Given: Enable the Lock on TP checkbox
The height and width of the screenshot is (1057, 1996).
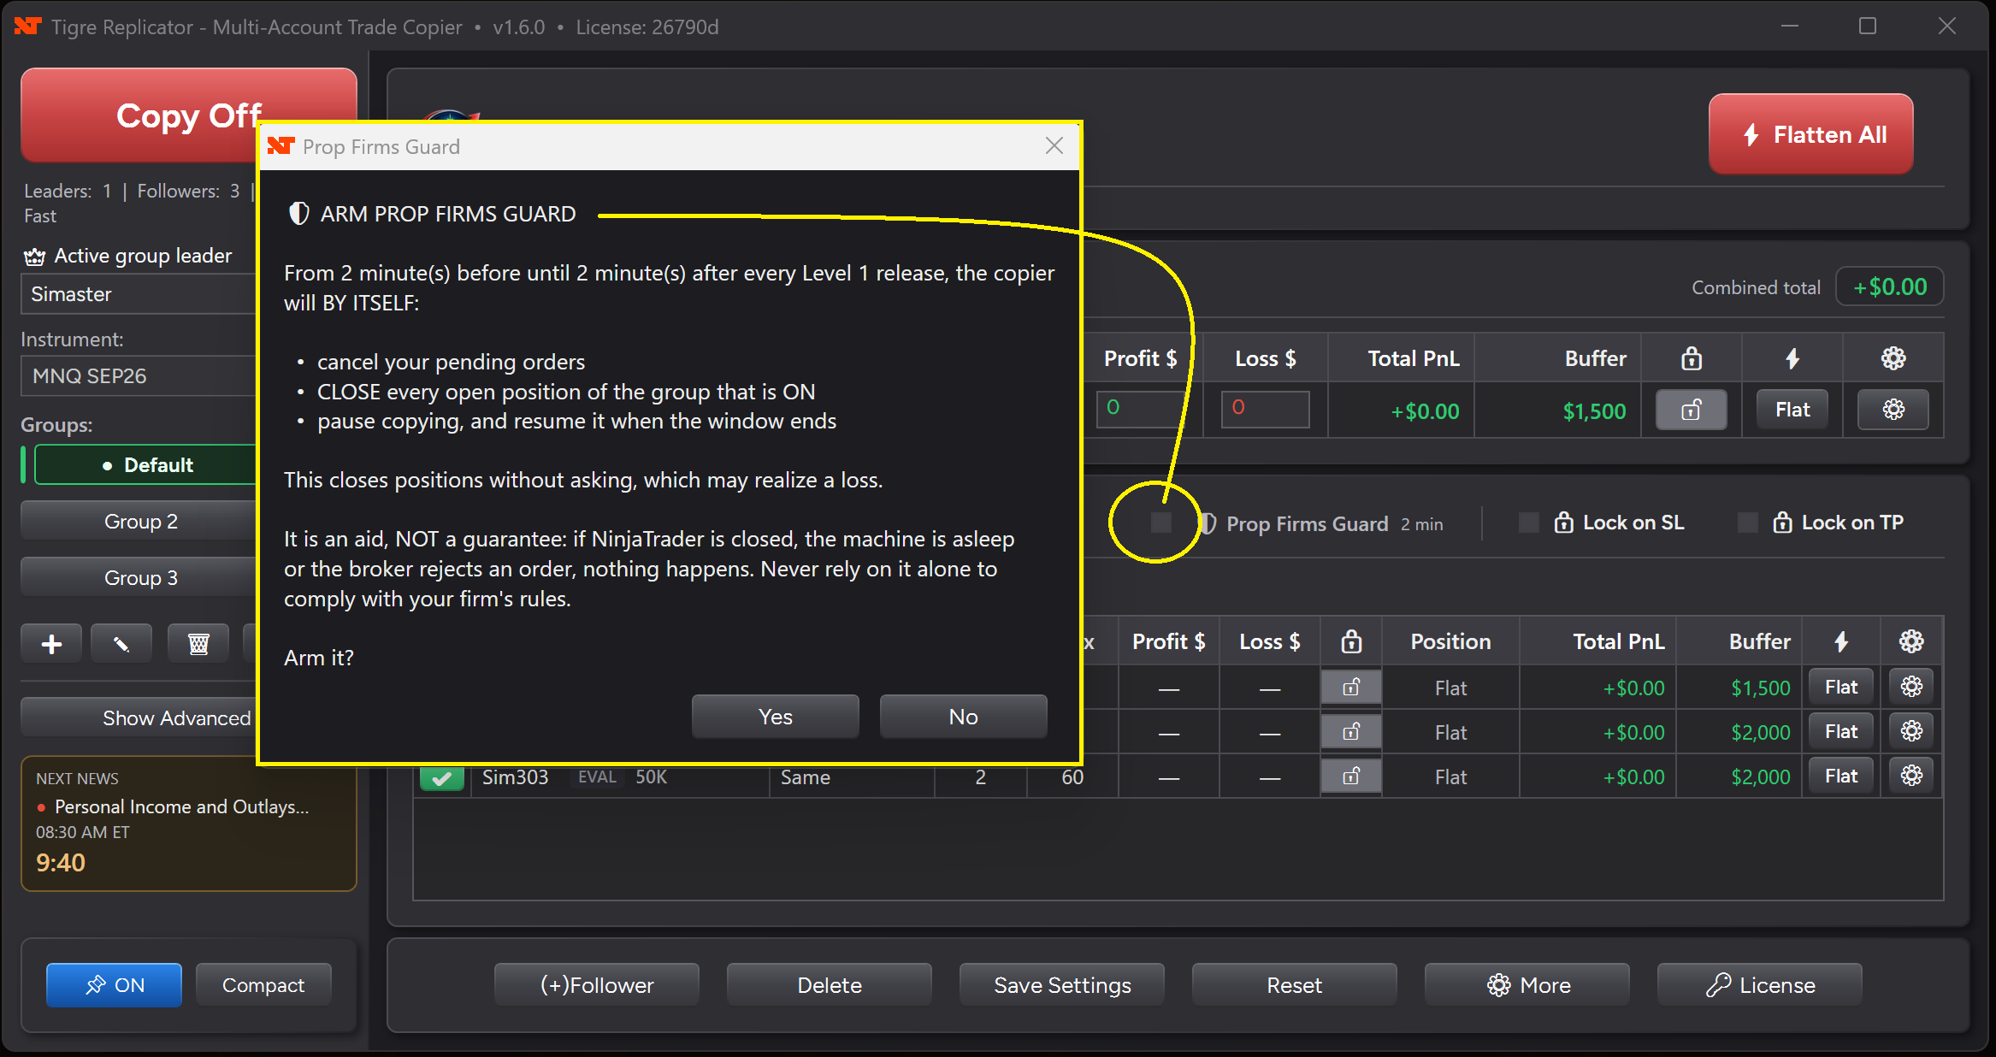Looking at the screenshot, I should click(x=1747, y=523).
